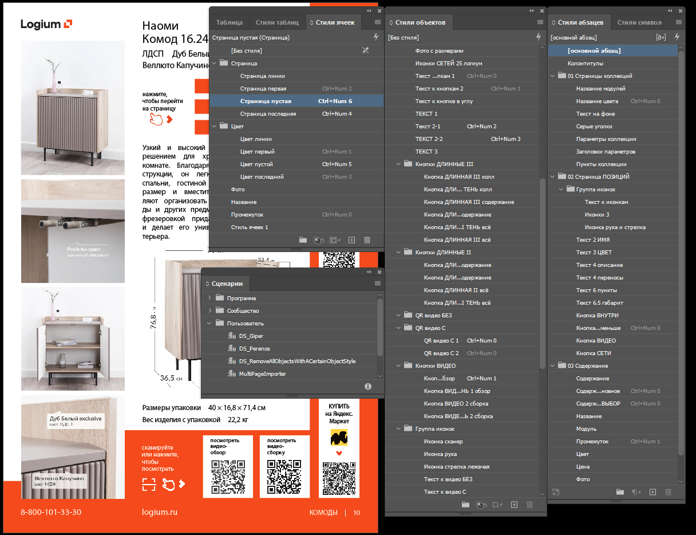
Task: Open the Таблица tab
Action: click(x=229, y=22)
